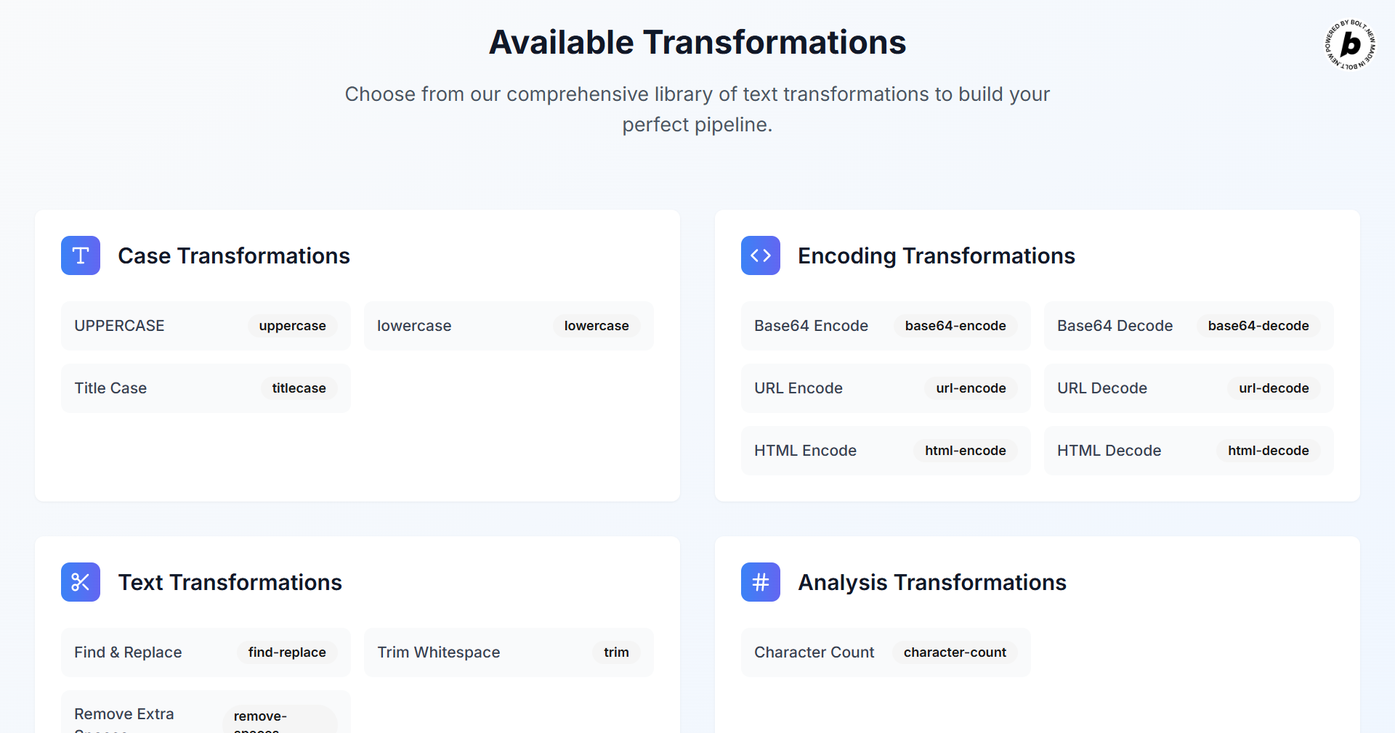1395x733 pixels.
Task: Click the Text Transformations scissors icon
Action: pyautogui.click(x=80, y=582)
